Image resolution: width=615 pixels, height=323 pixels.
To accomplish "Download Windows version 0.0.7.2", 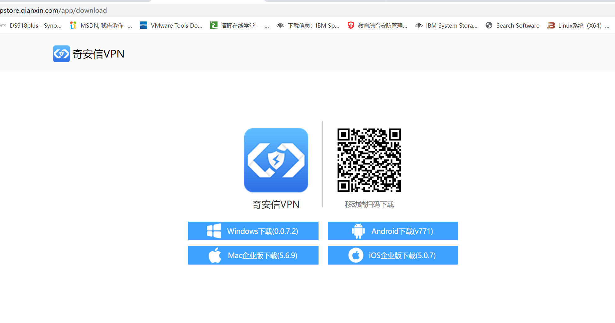I will click(x=253, y=231).
